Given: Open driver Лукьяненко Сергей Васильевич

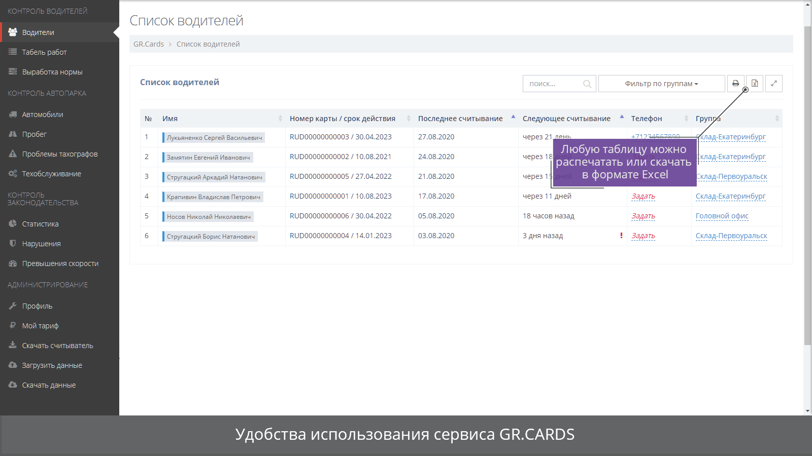Looking at the screenshot, I should pos(214,137).
